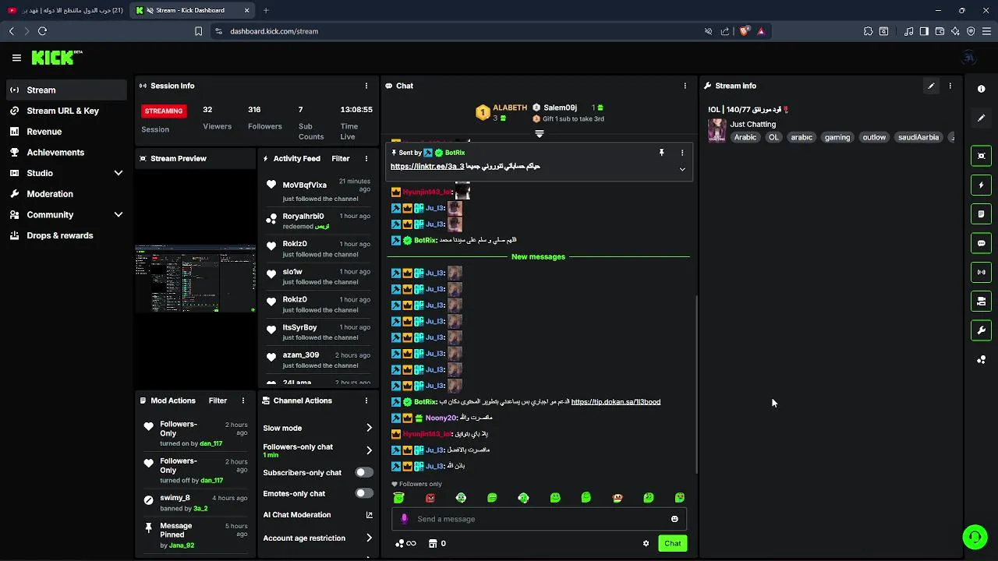This screenshot has width=998, height=561.
Task: Open the hamburger menu beside Kick logo
Action: (x=16, y=58)
